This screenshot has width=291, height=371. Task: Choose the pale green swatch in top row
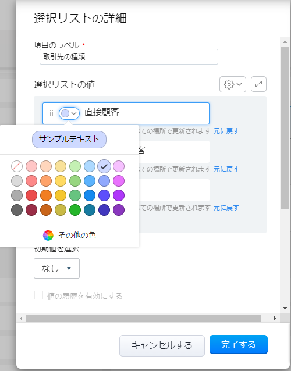75,166
